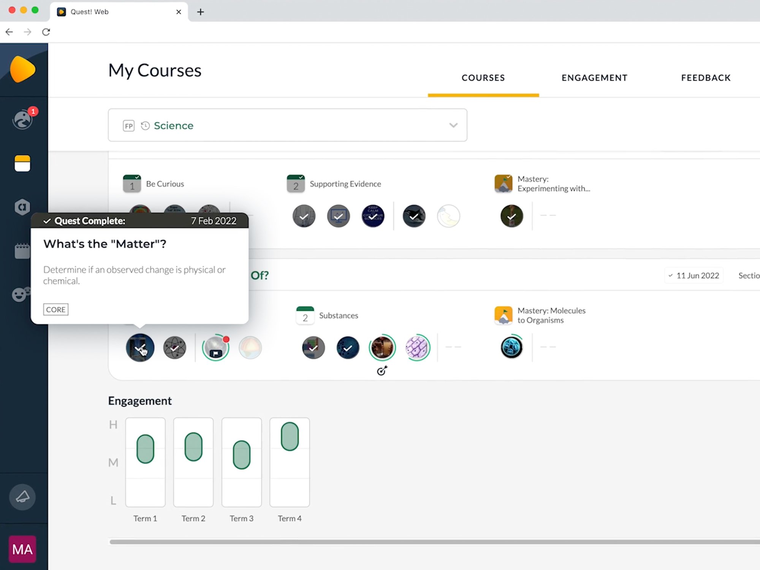Open the purple cells quest thumbnail
Viewport: 760px width, 570px height.
coord(417,347)
